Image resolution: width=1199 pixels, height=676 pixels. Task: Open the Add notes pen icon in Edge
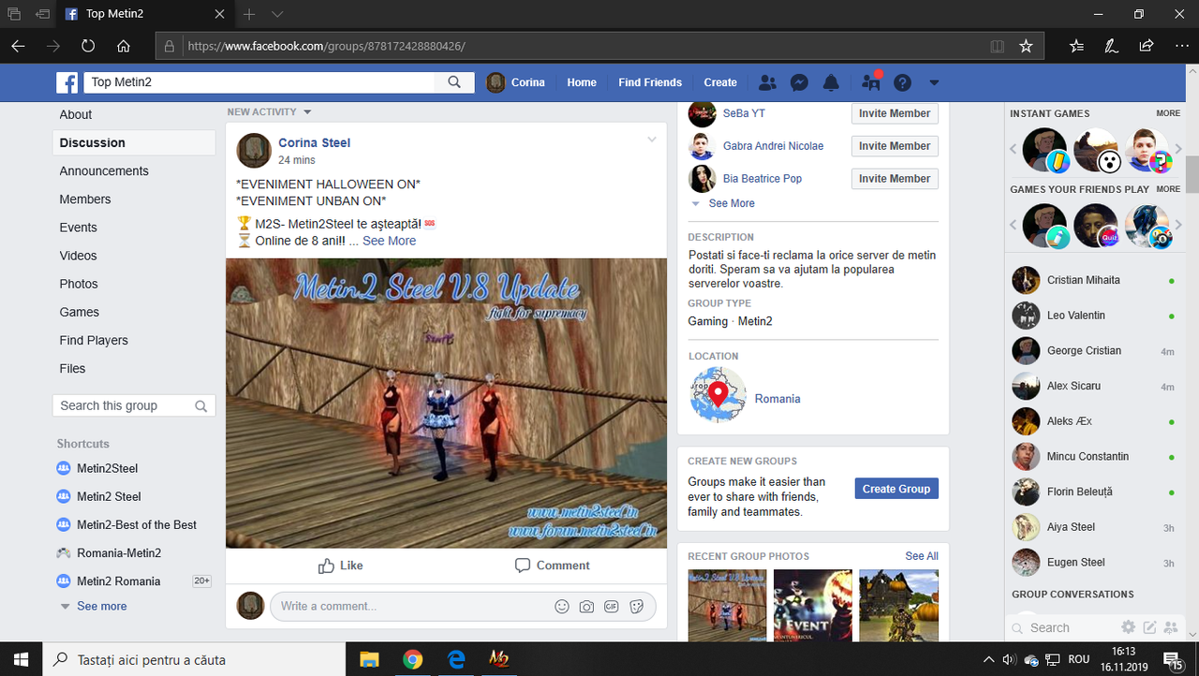(x=1111, y=45)
